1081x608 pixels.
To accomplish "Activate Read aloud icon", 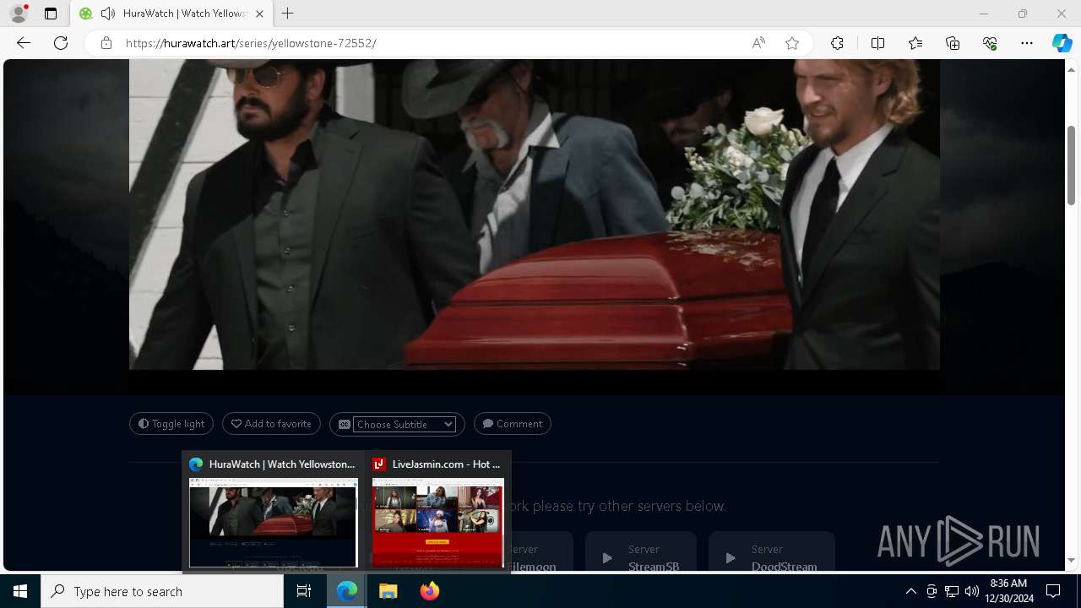I will (758, 43).
